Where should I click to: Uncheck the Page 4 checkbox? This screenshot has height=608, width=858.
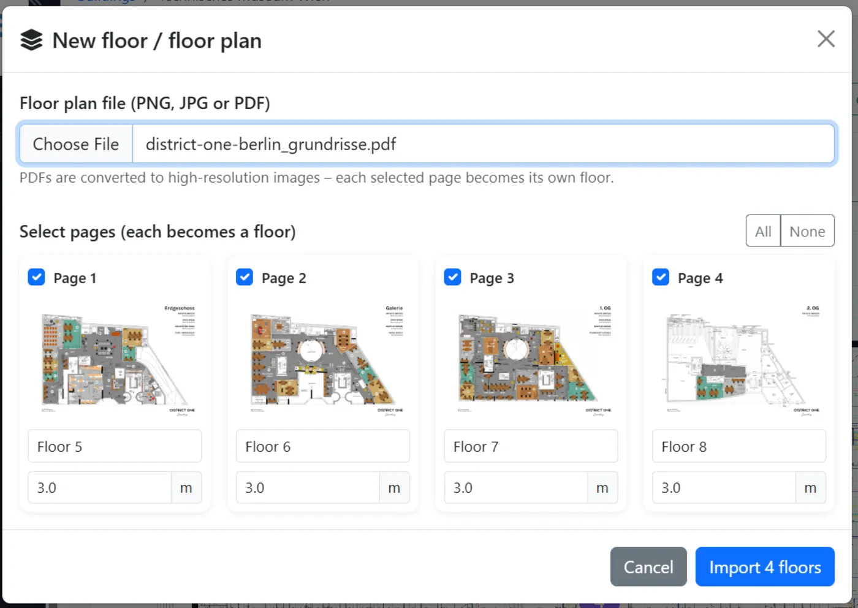[661, 277]
